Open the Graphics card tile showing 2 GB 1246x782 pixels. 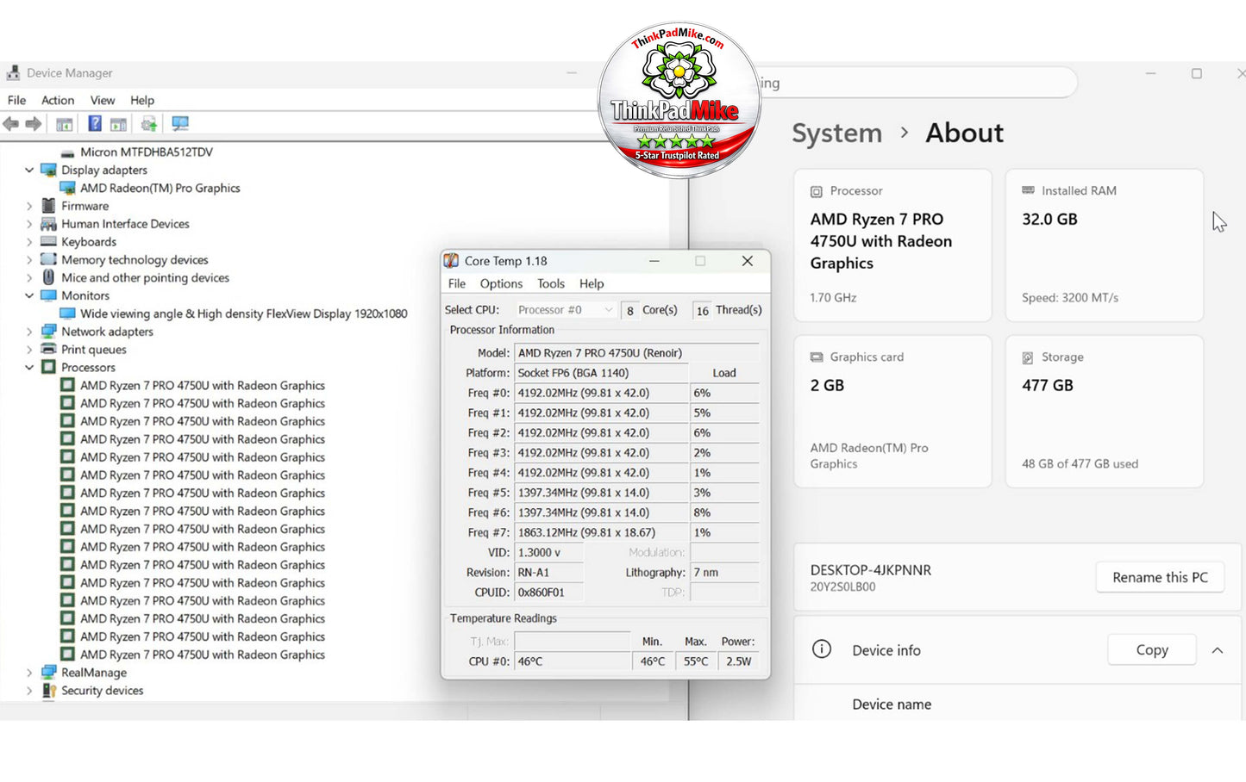pyautogui.click(x=892, y=412)
